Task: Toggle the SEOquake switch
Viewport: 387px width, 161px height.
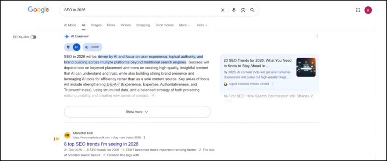Action: [33, 37]
